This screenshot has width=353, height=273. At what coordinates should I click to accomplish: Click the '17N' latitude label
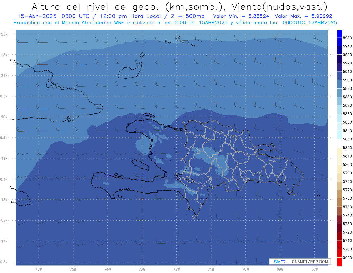coord(5,241)
